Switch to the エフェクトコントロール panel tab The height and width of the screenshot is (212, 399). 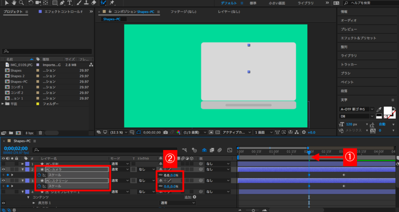(x=62, y=12)
